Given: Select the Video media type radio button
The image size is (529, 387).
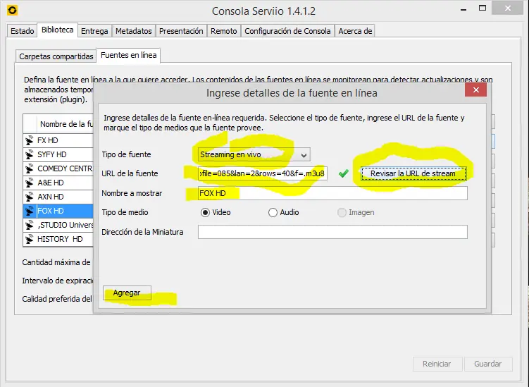Looking at the screenshot, I should (205, 212).
